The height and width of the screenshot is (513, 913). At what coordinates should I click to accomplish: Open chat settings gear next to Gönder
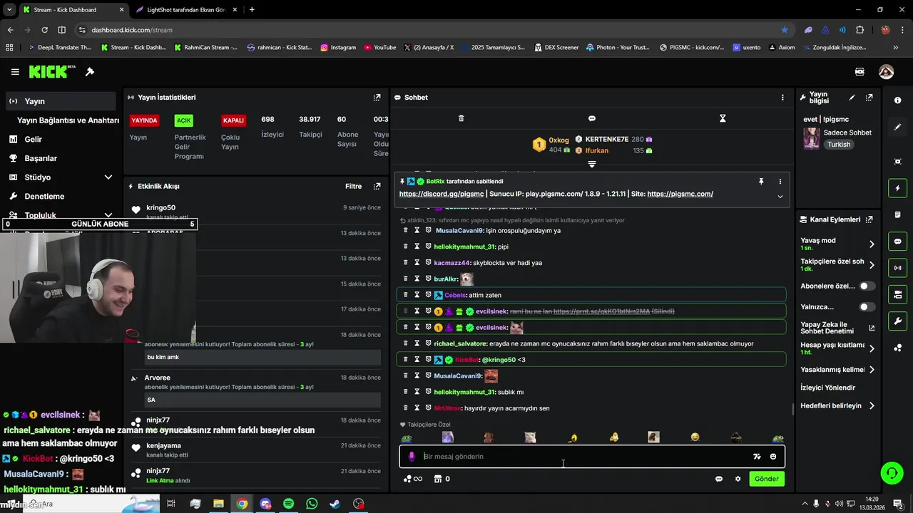click(738, 479)
